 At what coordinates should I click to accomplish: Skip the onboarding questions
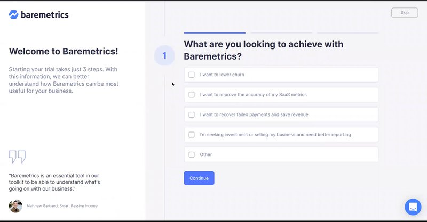point(405,12)
